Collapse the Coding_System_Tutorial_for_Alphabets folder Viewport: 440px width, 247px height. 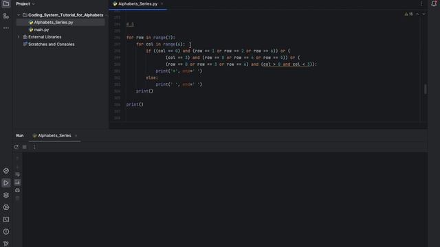coord(19,15)
